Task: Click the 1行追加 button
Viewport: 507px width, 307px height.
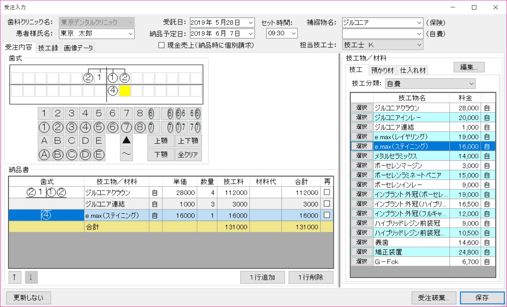Action: click(262, 277)
